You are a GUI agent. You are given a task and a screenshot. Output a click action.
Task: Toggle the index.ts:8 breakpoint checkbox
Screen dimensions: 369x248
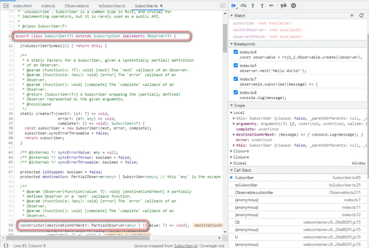(236, 92)
